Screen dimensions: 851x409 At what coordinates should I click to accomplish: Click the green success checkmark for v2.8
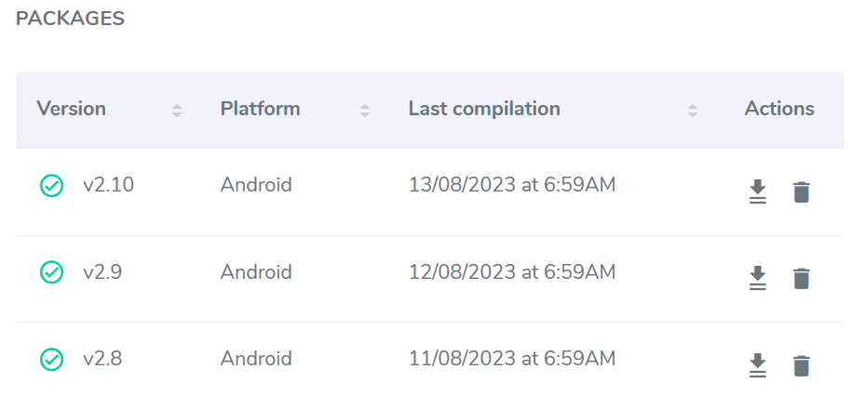[51, 359]
